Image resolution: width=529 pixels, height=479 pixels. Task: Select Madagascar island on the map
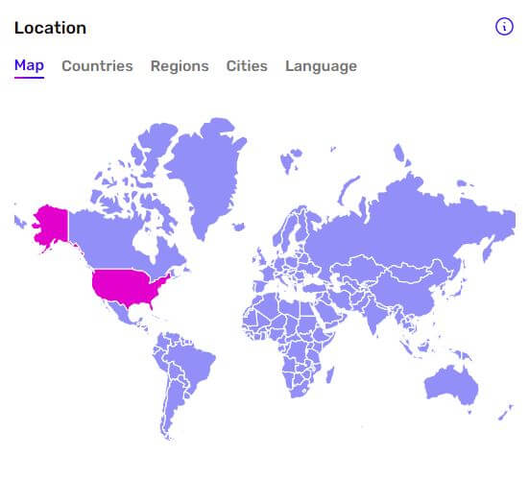point(330,374)
